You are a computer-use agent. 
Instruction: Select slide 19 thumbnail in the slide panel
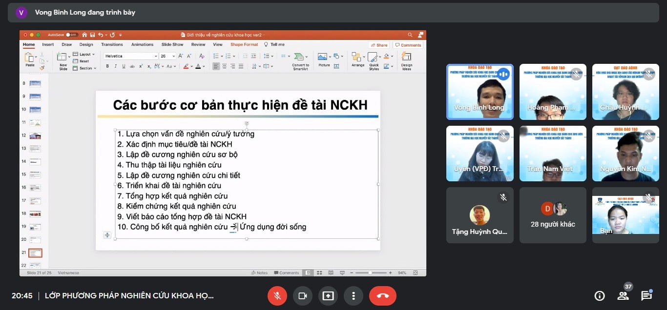coord(35,227)
